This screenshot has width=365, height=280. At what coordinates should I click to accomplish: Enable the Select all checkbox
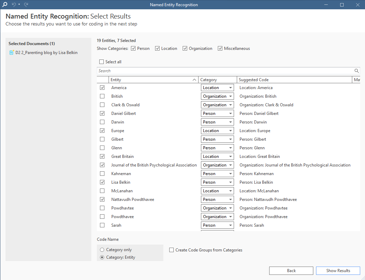tap(101, 62)
